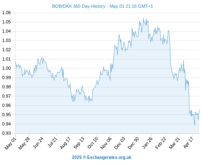The width and height of the screenshot is (203, 164).
Task: Select the Dec 30 date label
Action: [x=133, y=143]
